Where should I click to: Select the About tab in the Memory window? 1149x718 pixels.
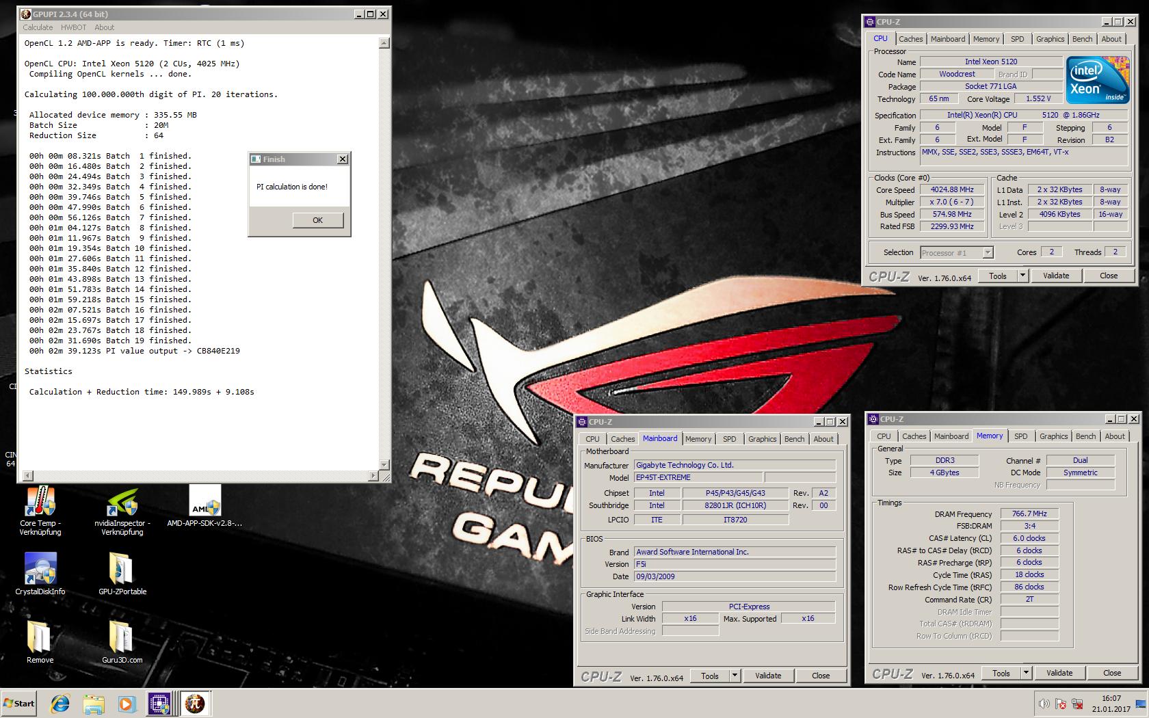[x=1115, y=436]
